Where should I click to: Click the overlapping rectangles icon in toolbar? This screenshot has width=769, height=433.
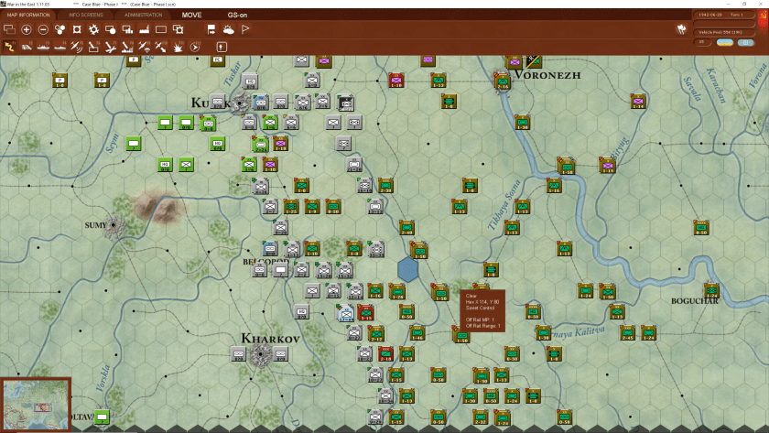coord(9,30)
